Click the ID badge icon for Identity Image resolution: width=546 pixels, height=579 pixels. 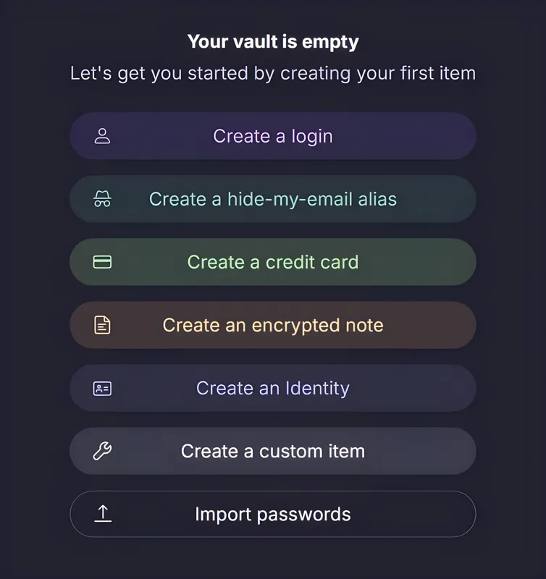[103, 388]
